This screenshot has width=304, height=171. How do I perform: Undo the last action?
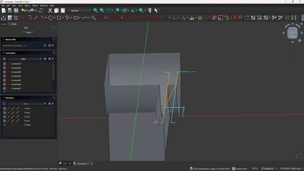point(23,10)
